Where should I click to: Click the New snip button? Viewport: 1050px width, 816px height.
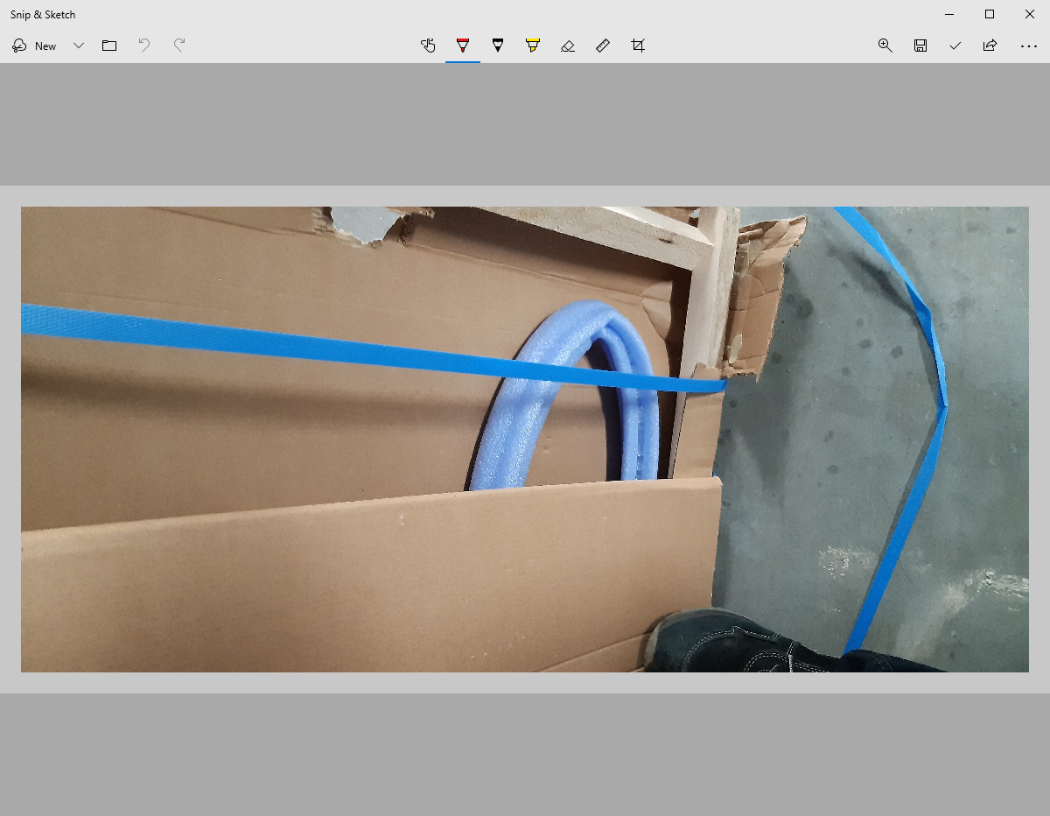point(35,46)
